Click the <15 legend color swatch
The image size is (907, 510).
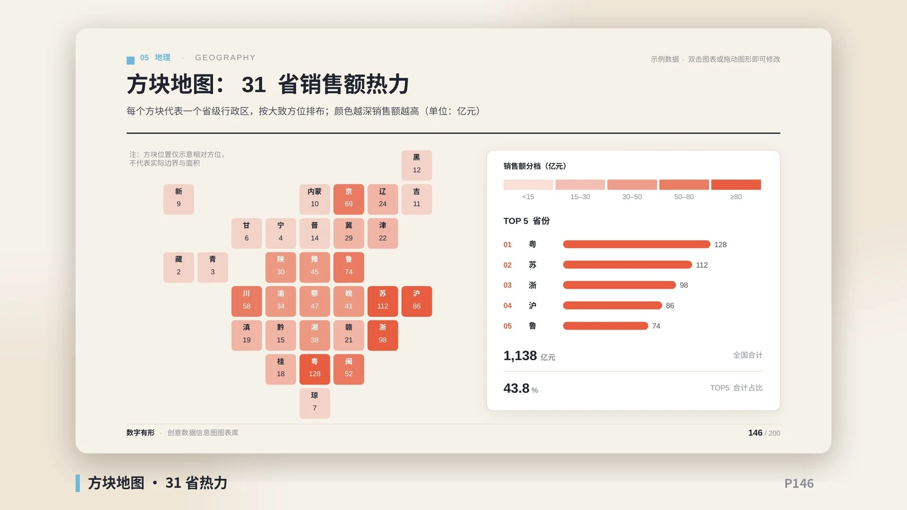(528, 185)
